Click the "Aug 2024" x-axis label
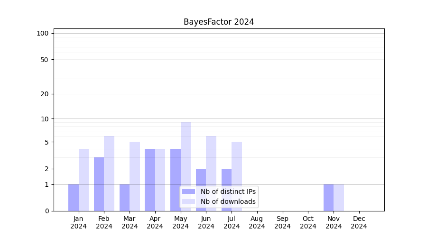The image size is (427, 237). click(x=257, y=222)
